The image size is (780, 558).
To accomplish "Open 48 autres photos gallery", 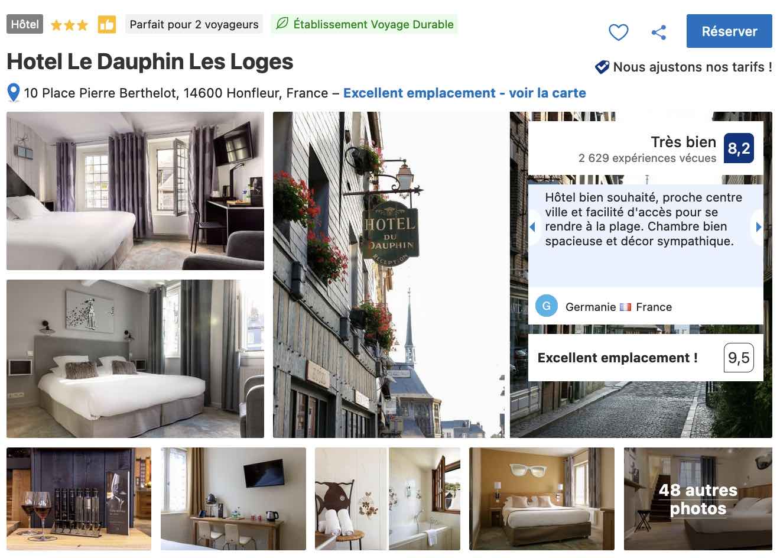I will coord(698,499).
